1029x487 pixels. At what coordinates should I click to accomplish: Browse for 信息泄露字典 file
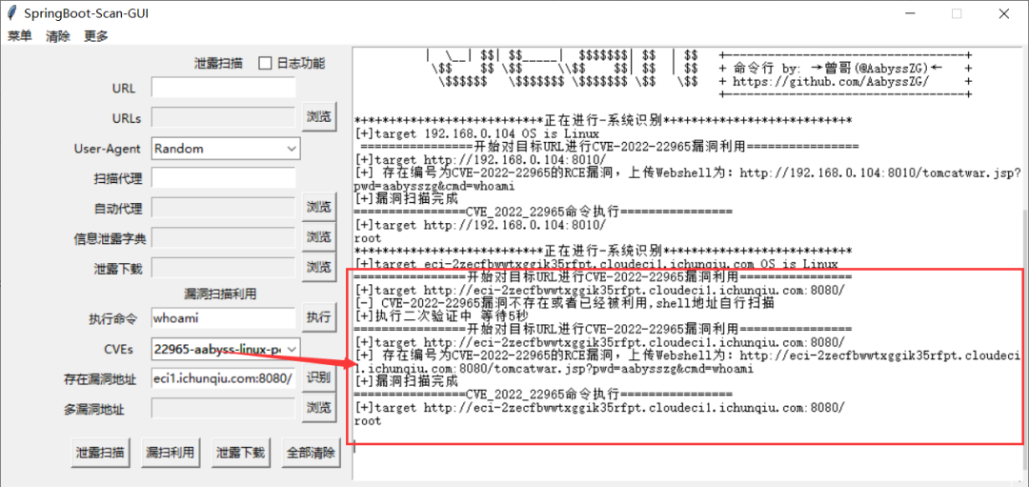coord(319,237)
